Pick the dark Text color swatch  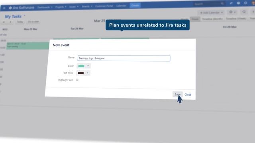(80, 73)
